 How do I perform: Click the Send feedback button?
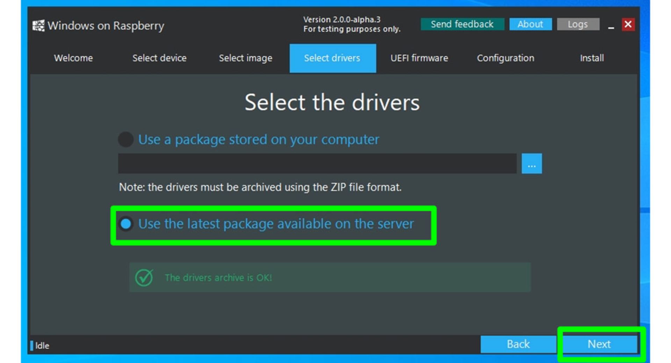(x=462, y=24)
